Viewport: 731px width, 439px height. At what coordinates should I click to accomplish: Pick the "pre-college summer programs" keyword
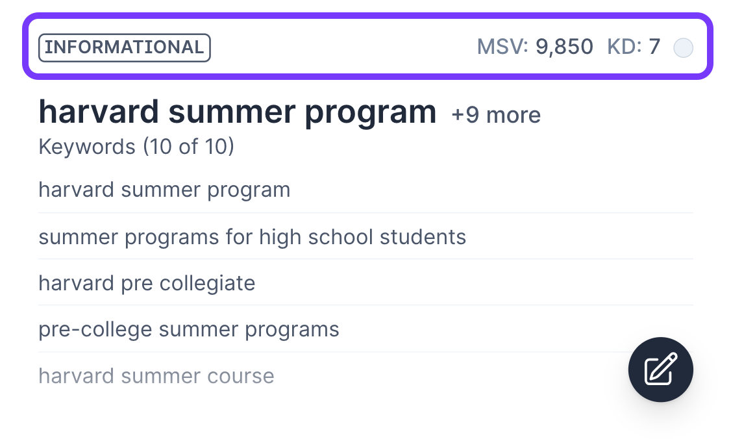coord(189,330)
